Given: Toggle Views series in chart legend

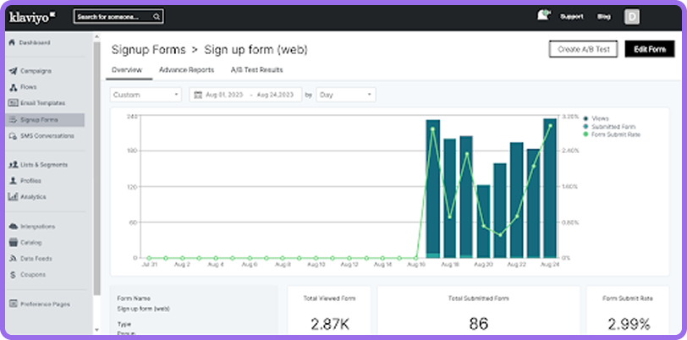Looking at the screenshot, I should pos(596,118).
